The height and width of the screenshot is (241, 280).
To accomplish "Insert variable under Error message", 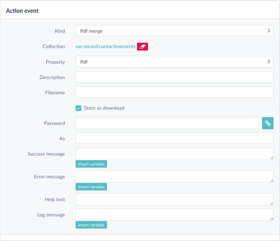I will point(91,187).
